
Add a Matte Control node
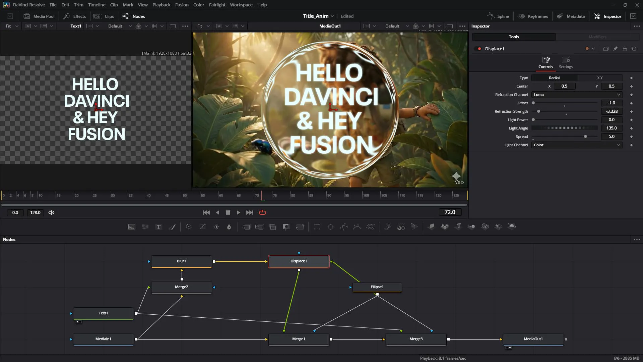[286, 227]
